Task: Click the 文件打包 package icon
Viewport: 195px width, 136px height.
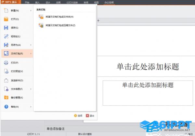Action: [6, 53]
